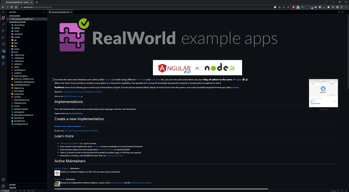Open the Conduit link in first paragraph

click(x=109, y=80)
